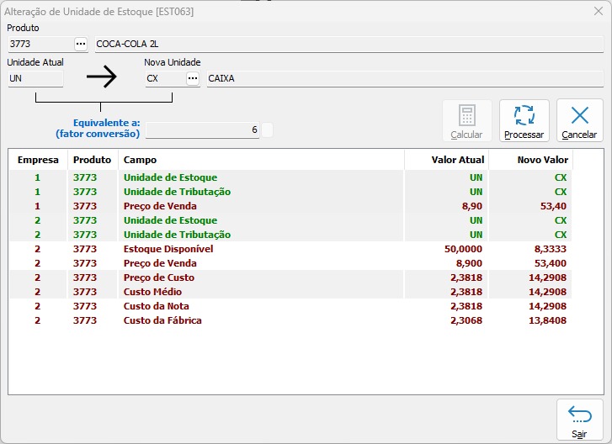
Task: Select the Estoque Disponível row
Action: click(x=168, y=249)
